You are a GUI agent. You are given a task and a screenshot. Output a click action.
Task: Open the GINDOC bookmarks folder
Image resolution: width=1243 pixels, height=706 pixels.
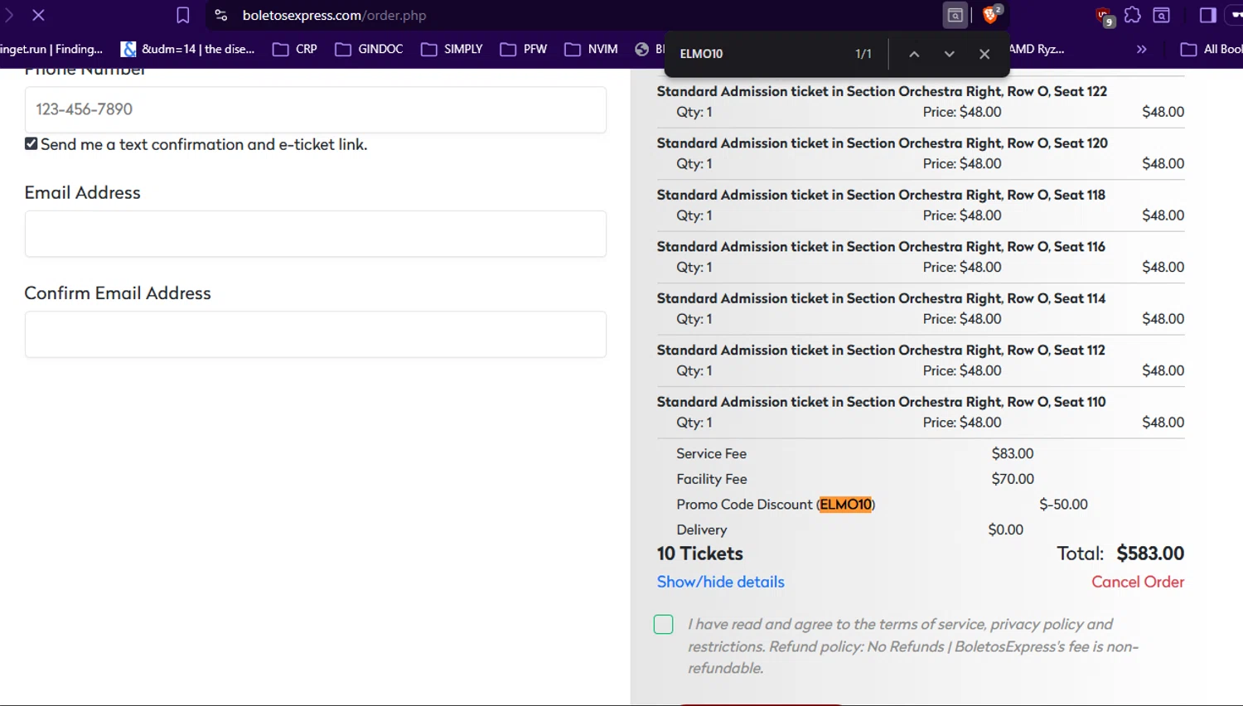pyautogui.click(x=369, y=49)
